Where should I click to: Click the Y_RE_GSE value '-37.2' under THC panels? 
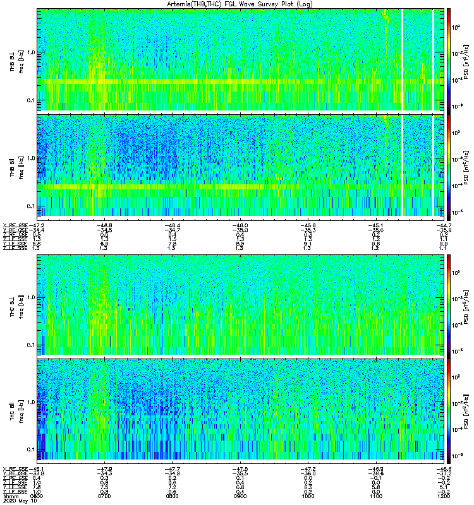[444, 474]
